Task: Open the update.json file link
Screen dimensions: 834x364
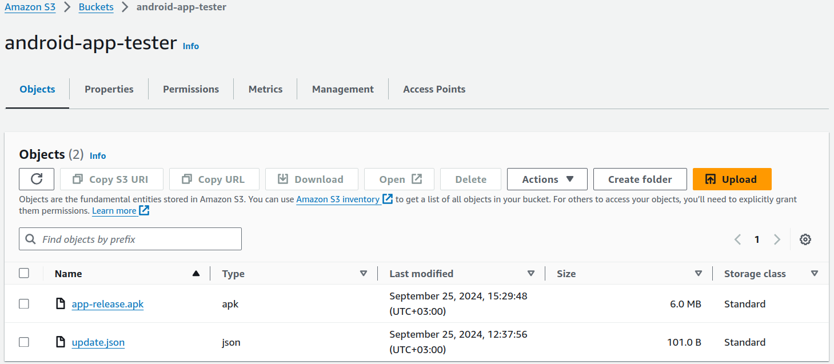Action: tap(98, 342)
